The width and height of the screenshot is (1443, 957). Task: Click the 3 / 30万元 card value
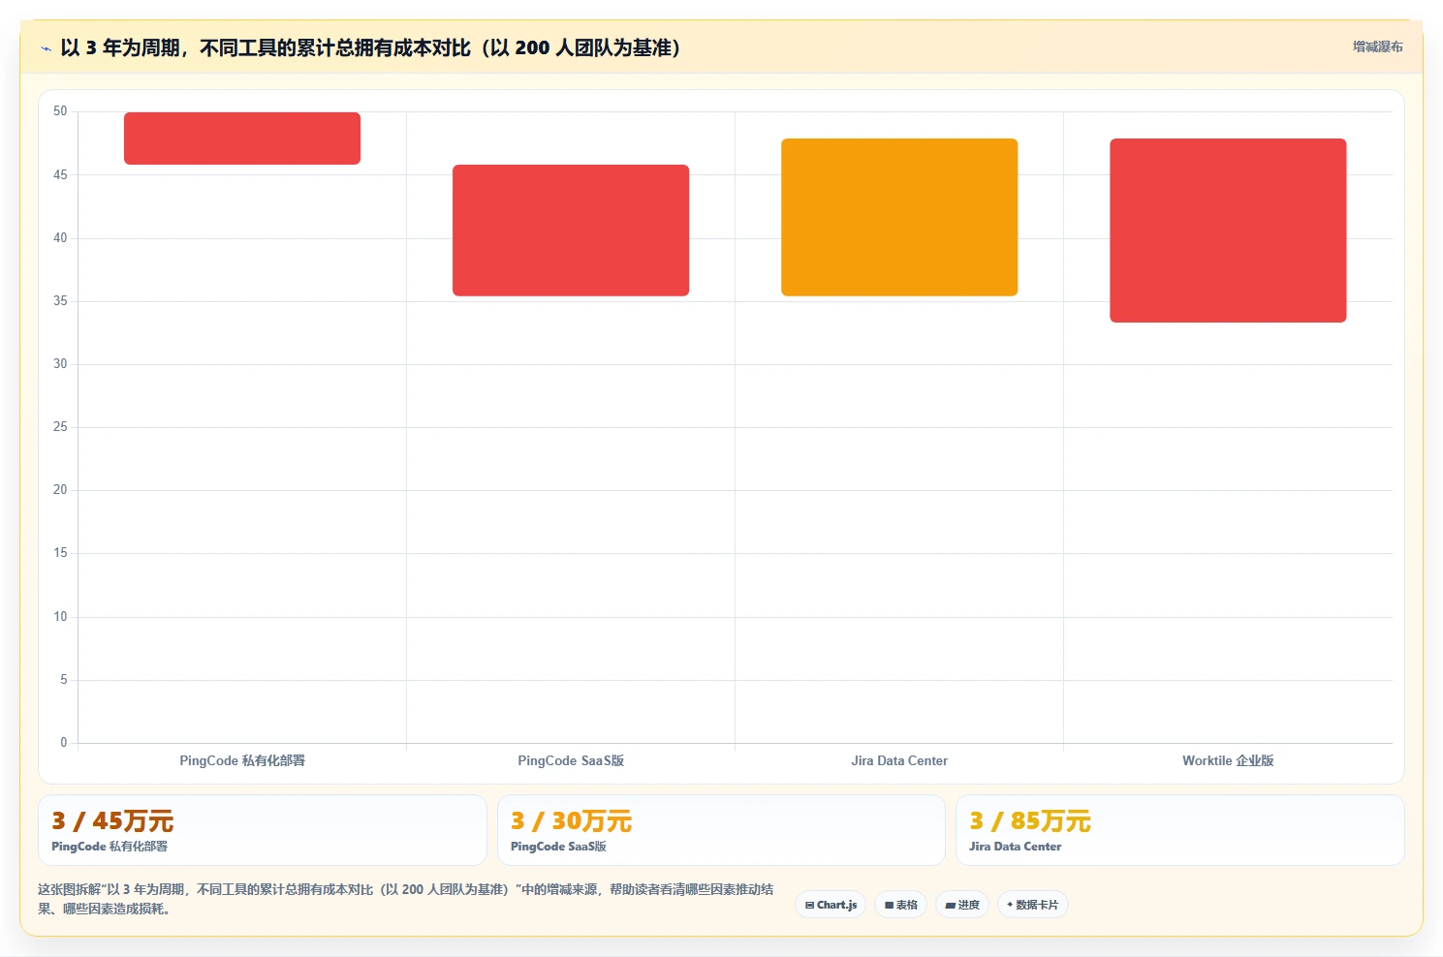pos(572,821)
